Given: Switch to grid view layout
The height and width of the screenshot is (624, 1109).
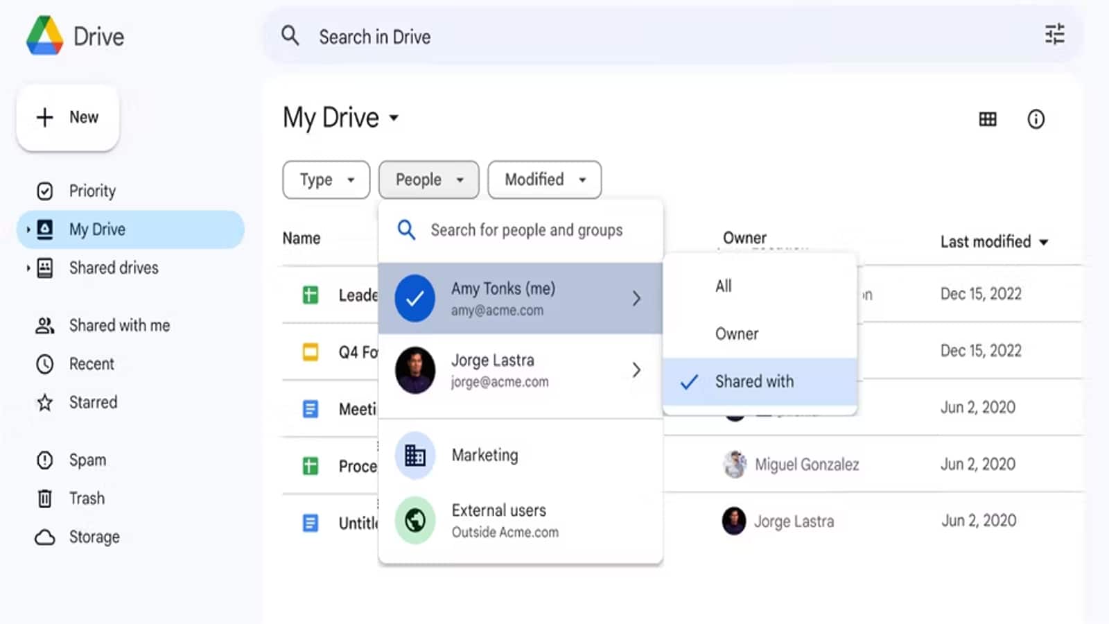Looking at the screenshot, I should [x=987, y=119].
